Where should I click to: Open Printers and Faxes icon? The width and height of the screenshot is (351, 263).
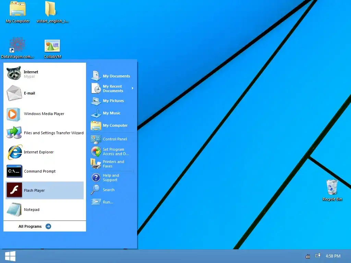pyautogui.click(x=96, y=164)
